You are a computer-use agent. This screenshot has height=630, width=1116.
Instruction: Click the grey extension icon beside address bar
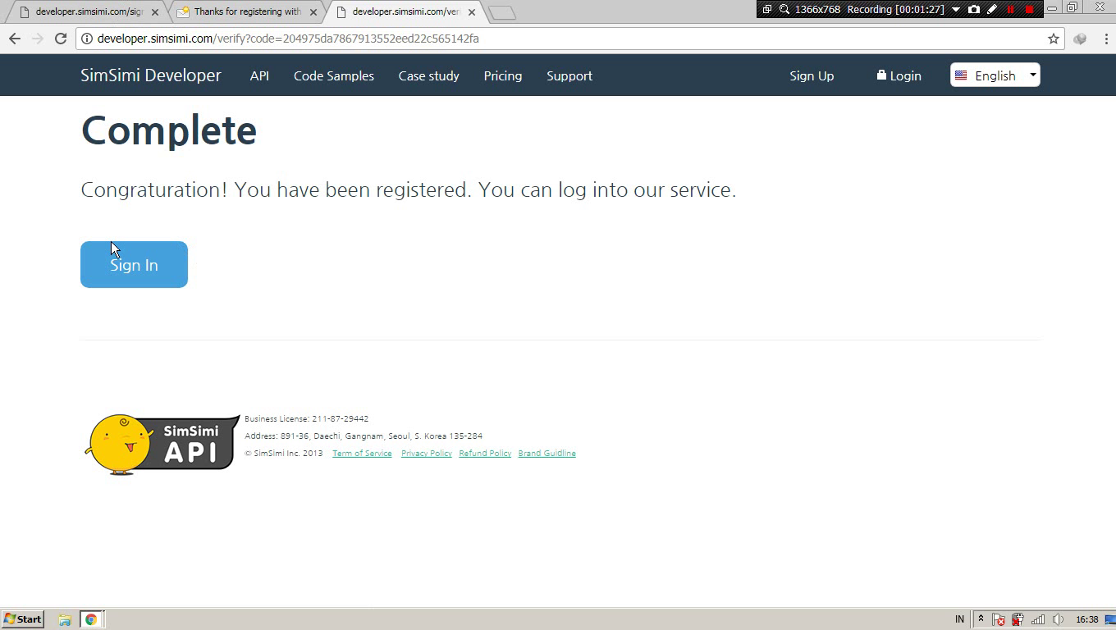coord(1080,39)
